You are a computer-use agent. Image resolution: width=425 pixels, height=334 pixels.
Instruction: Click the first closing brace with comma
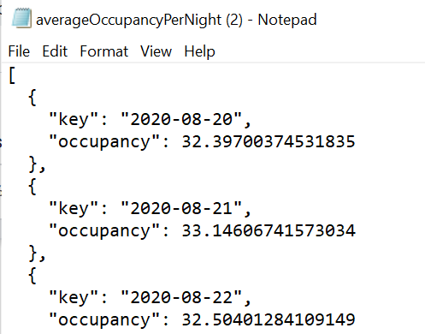(x=37, y=164)
